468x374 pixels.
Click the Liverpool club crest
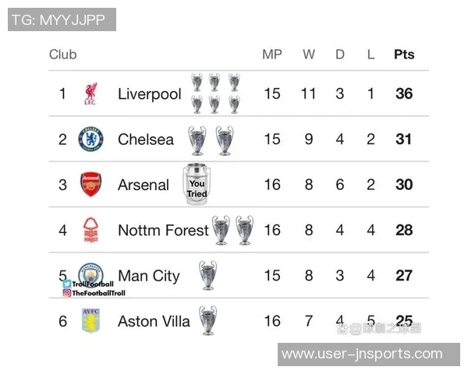coord(90,94)
